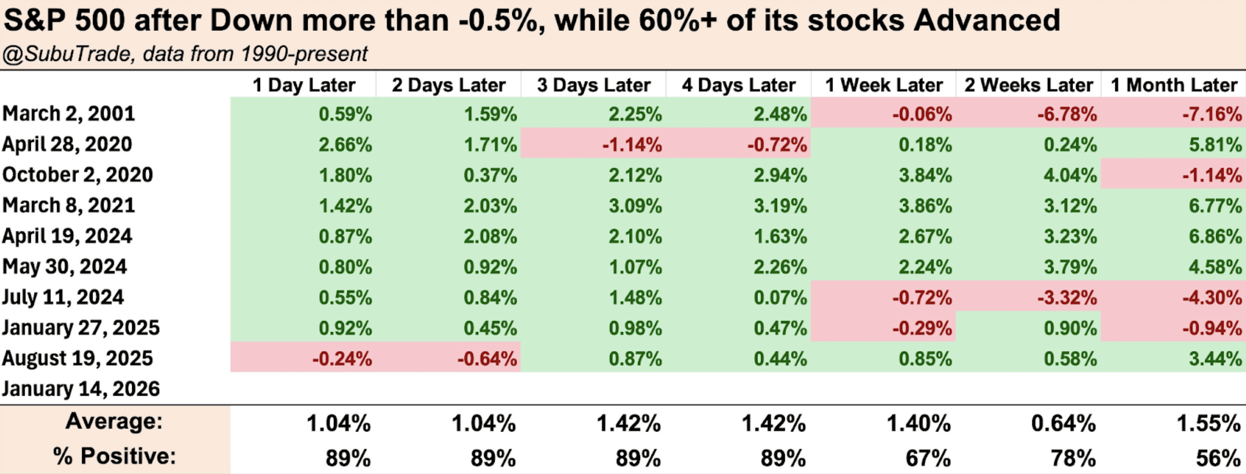The image size is (1246, 474).
Task: Click the August 19, 2025 row label
Action: 77,358
